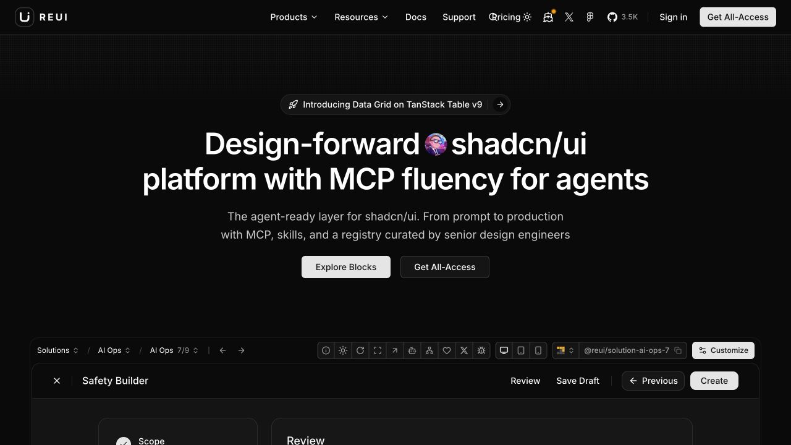Image resolution: width=791 pixels, height=445 pixels.
Task: Open the GitHub repository 3.5K link
Action: 622,17
